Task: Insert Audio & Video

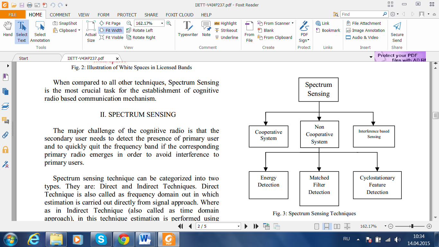Action: tap(362, 37)
